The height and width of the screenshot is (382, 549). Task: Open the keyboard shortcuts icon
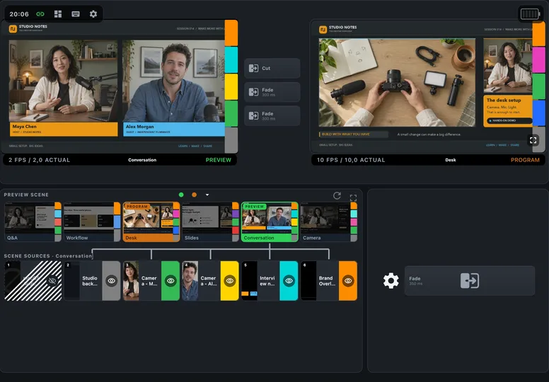[x=76, y=14]
